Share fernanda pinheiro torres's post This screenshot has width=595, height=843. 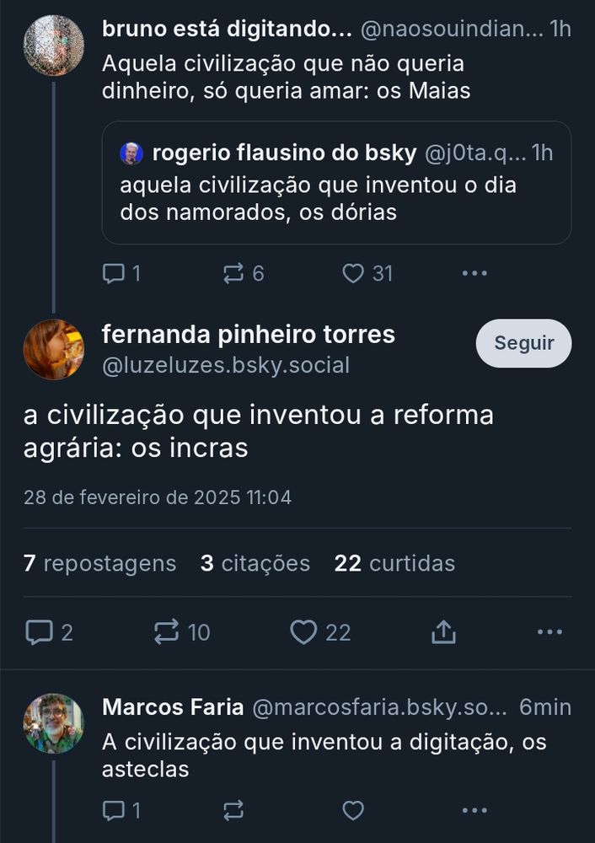pyautogui.click(x=443, y=632)
